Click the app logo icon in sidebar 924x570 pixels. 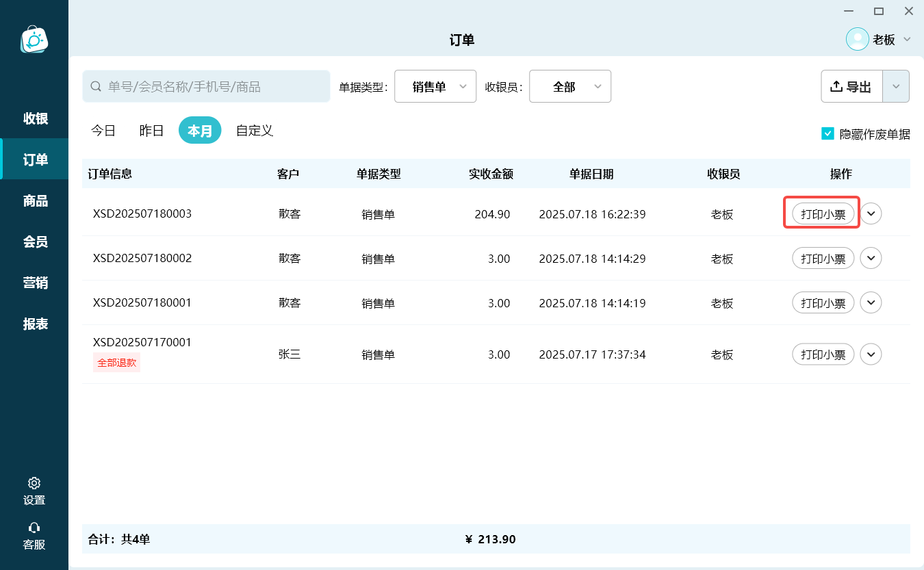(x=34, y=40)
